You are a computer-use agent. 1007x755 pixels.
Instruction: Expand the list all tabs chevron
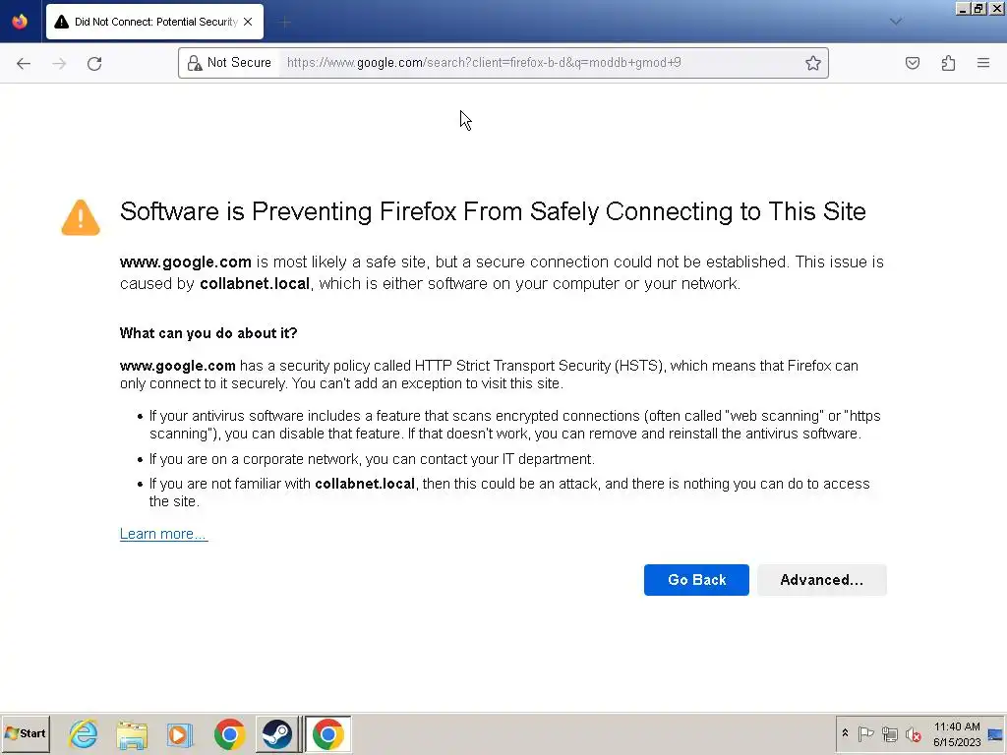(895, 22)
